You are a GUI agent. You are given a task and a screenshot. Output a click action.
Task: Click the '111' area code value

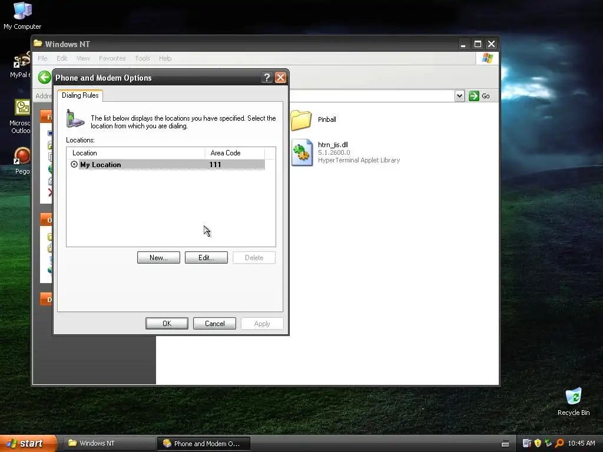[215, 165]
